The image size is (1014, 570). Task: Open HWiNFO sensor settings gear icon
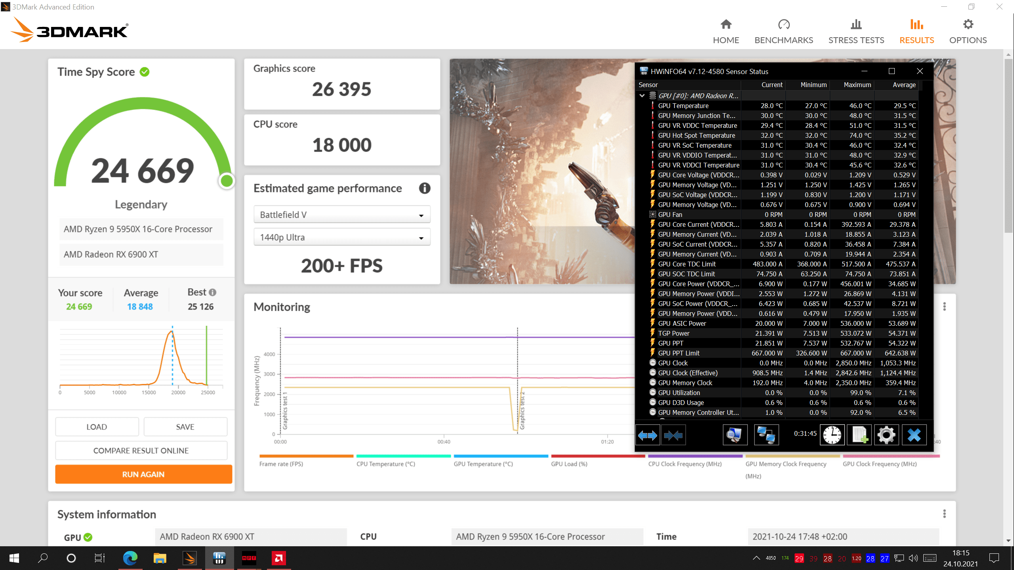(886, 435)
